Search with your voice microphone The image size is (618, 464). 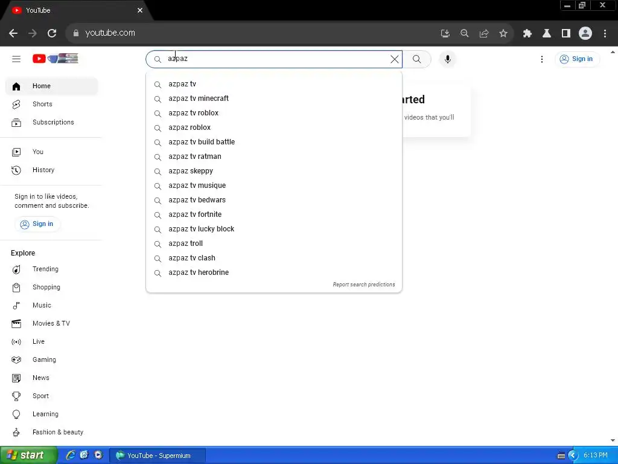[x=448, y=59]
